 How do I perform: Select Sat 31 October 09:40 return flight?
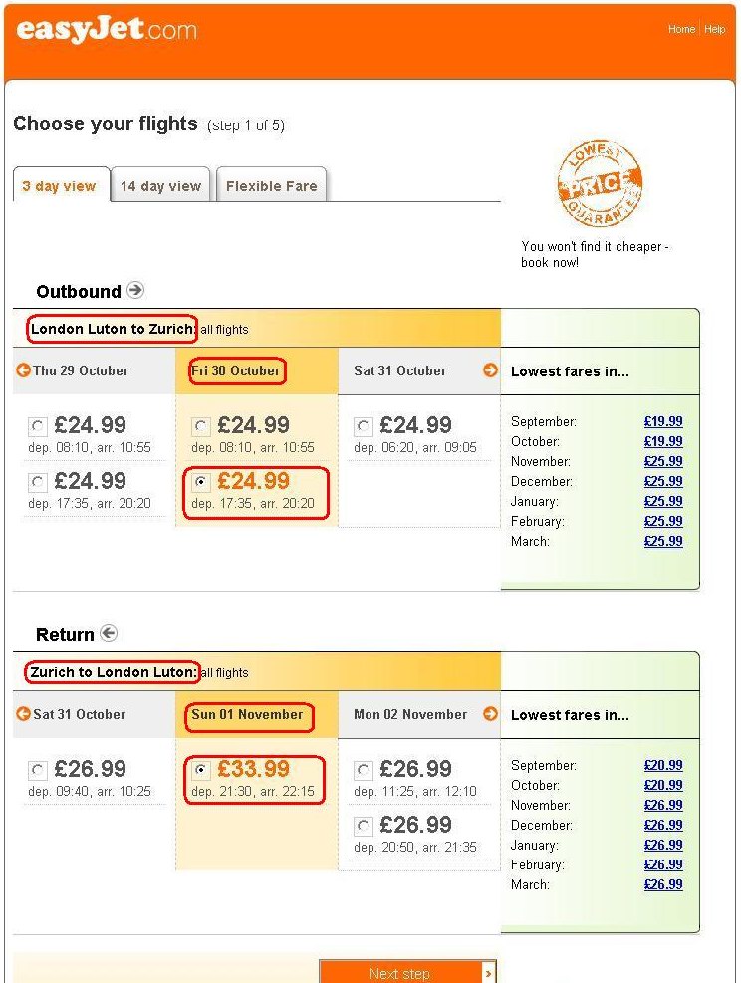click(x=38, y=771)
